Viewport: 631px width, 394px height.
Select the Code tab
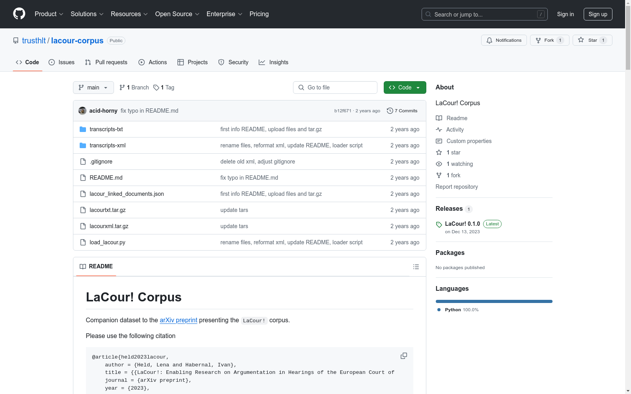(28, 62)
